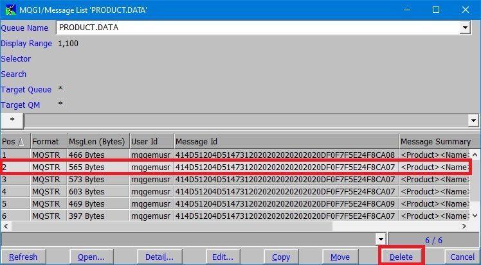Click the Cancel button

[462, 257]
